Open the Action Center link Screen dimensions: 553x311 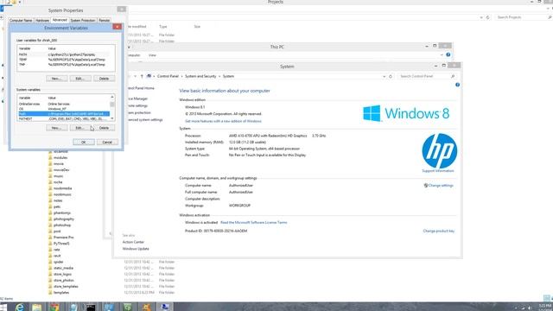pos(133,242)
